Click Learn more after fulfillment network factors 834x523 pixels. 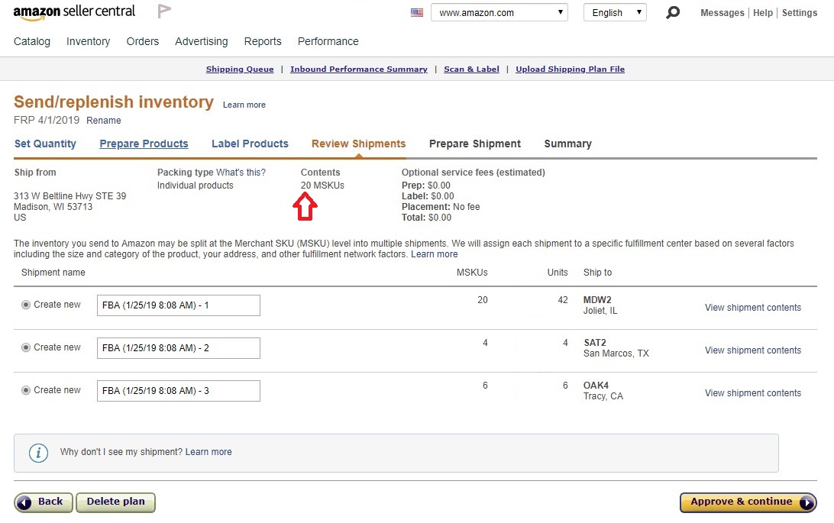click(x=434, y=254)
